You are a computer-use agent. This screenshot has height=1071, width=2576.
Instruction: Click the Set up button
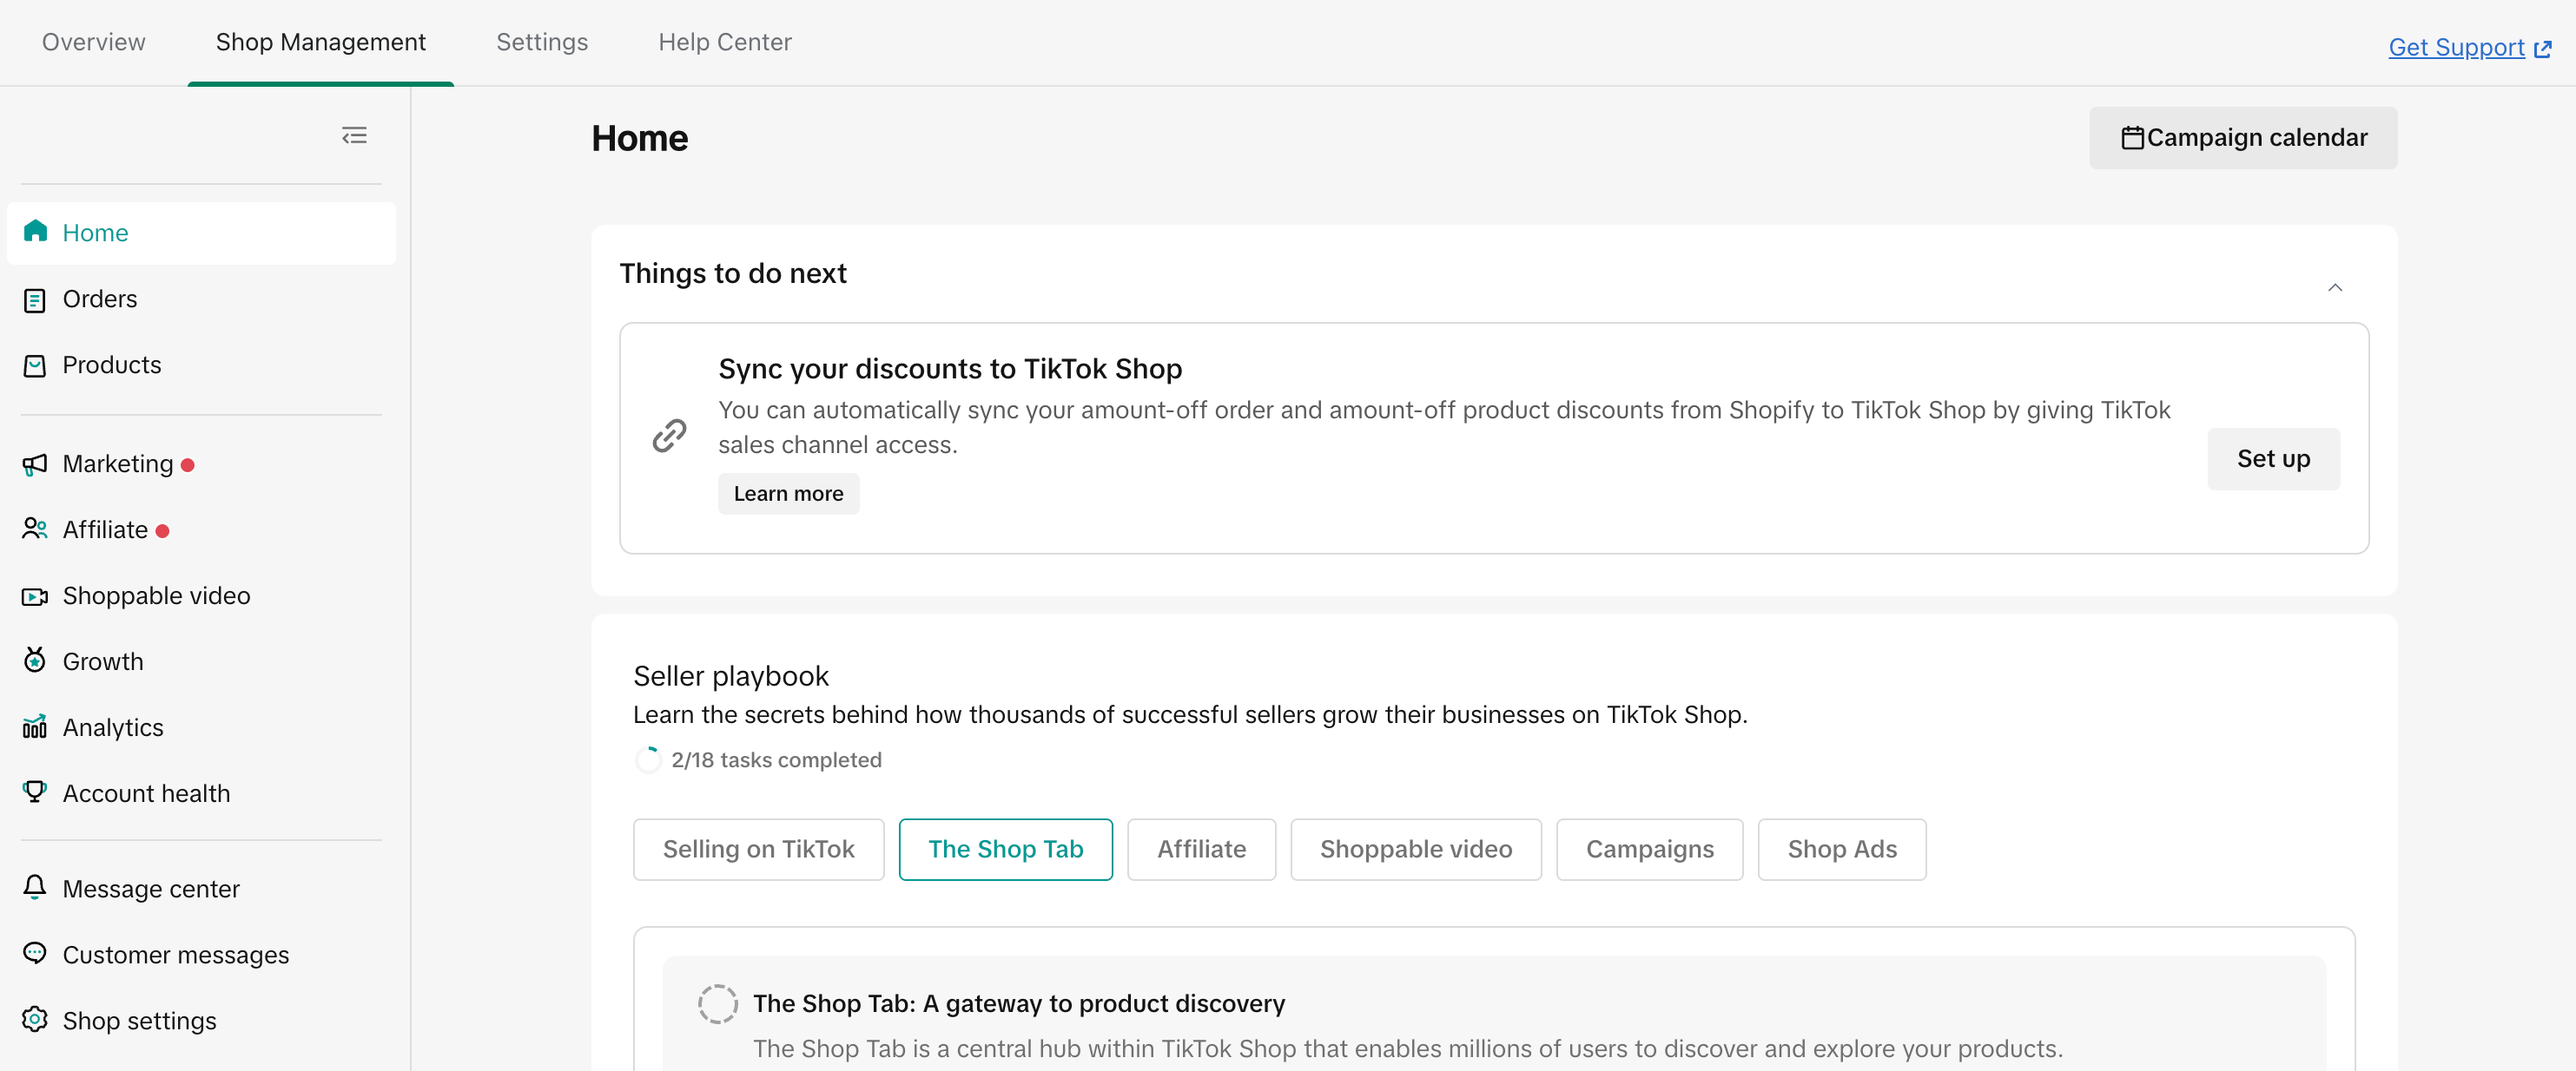coord(2272,458)
